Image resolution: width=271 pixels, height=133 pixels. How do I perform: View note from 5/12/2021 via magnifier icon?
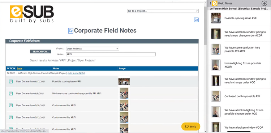(11, 117)
